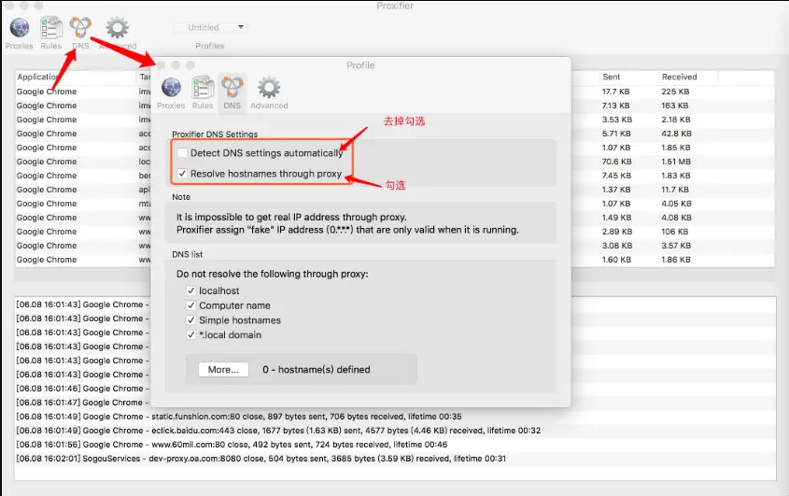Viewport: 789px width, 496px height.
Task: Toggle Resolve hostnames through proxy checkbox
Action: pyautogui.click(x=182, y=173)
